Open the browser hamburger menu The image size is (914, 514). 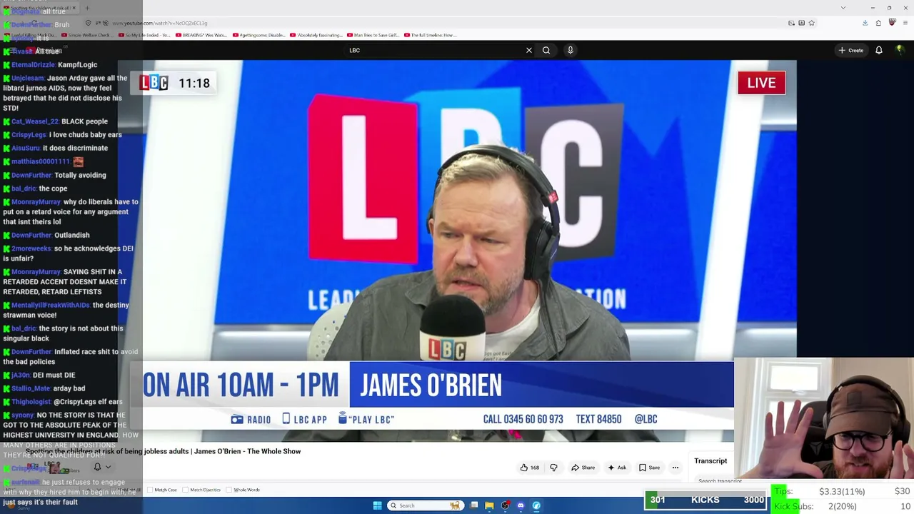tap(905, 23)
